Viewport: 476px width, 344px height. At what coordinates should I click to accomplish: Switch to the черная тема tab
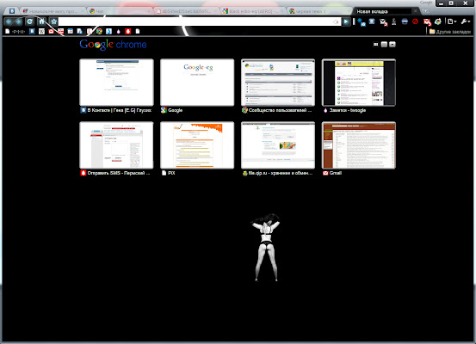(319, 11)
